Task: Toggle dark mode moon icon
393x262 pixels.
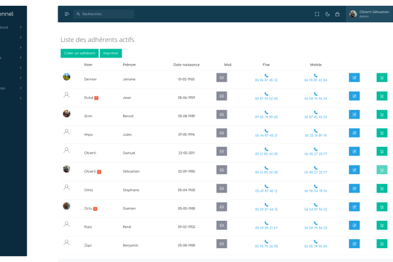Action: click(327, 14)
